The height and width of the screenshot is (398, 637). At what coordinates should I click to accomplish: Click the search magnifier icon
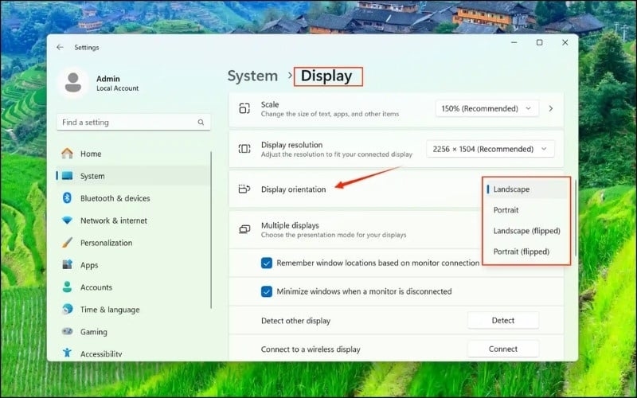click(201, 123)
